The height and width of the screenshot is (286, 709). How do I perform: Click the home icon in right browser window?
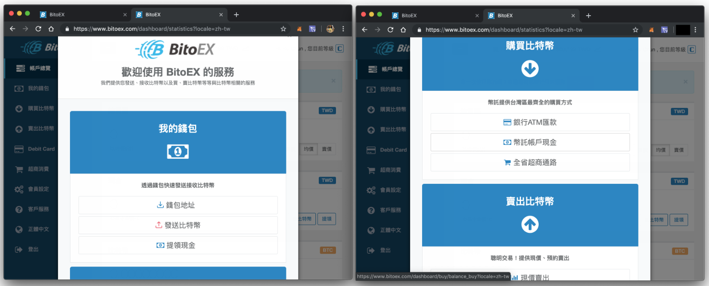pos(403,29)
